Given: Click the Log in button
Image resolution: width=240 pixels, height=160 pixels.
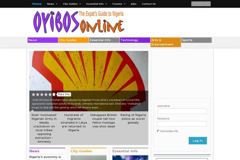Looking at the screenshot, I should coord(198,140).
